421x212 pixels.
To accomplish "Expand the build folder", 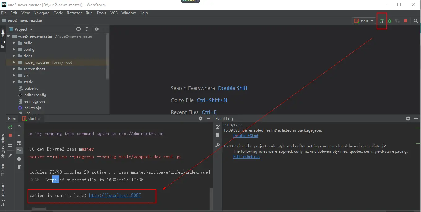I will [x=14, y=43].
